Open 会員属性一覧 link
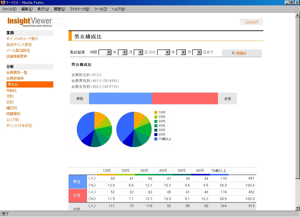 click(x=17, y=72)
